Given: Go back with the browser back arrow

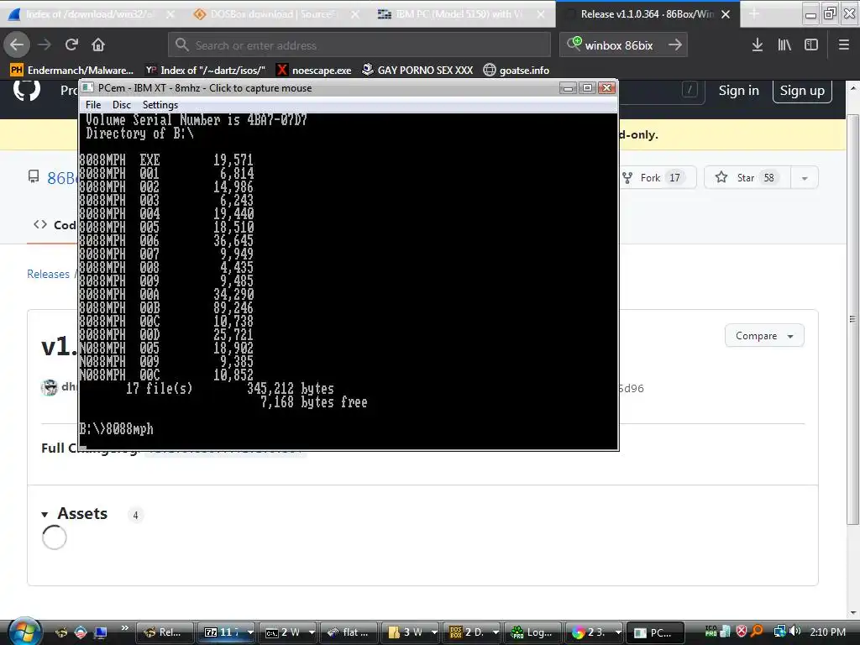Looking at the screenshot, I should (17, 45).
